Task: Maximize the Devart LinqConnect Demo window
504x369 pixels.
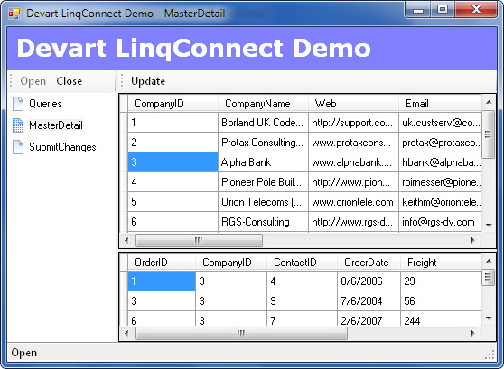Action: (x=443, y=9)
